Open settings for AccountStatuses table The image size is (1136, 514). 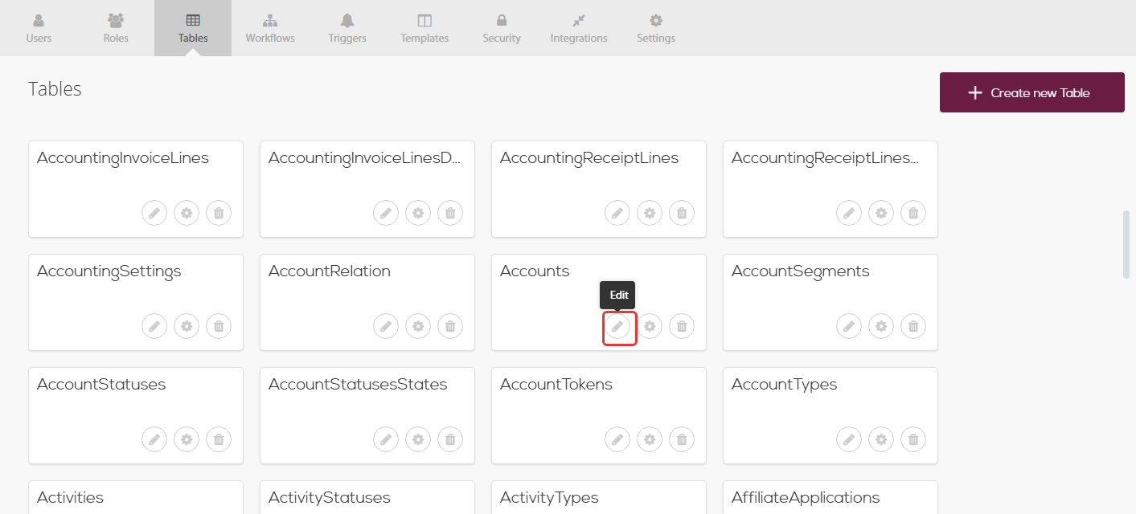tap(187, 439)
